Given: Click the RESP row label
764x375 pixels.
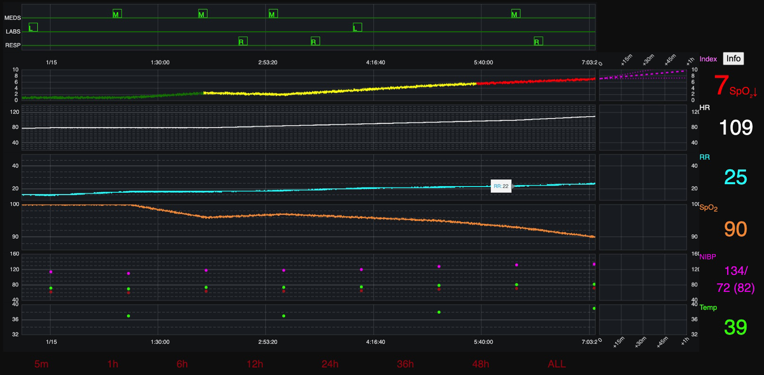Looking at the screenshot, I should (x=13, y=45).
